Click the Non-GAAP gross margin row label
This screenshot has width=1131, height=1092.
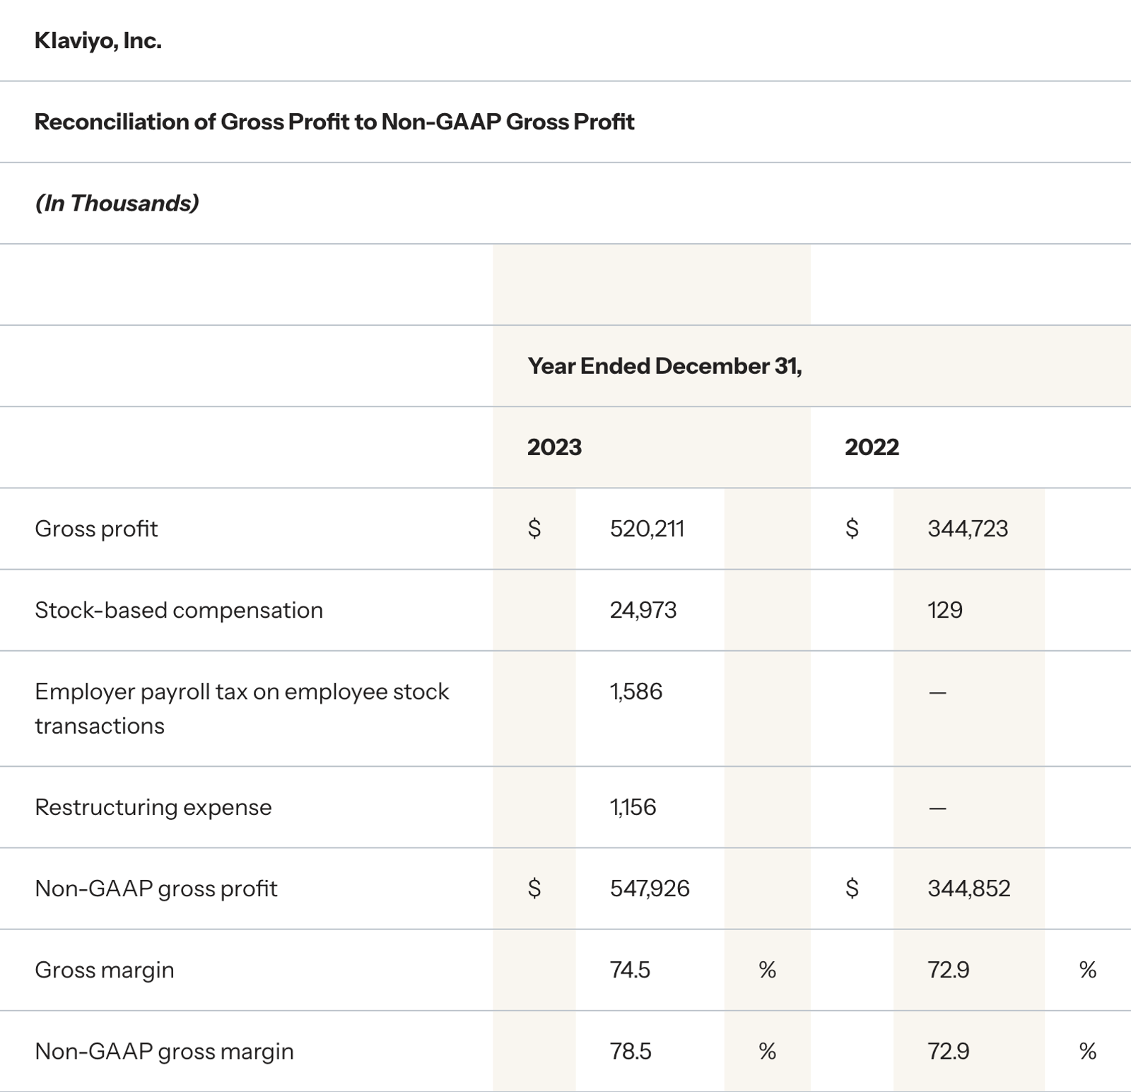click(x=164, y=1051)
